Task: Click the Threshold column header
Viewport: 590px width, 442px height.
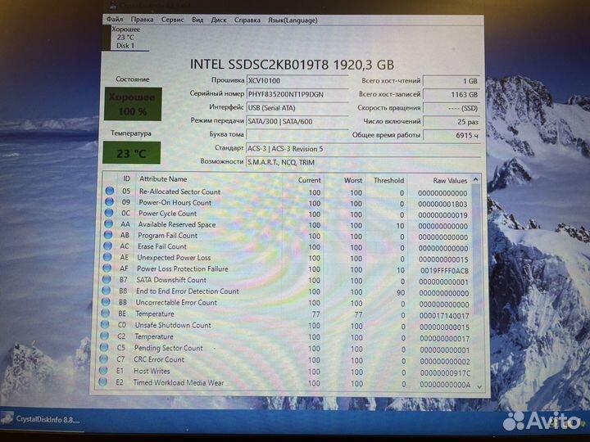Action: tap(388, 180)
